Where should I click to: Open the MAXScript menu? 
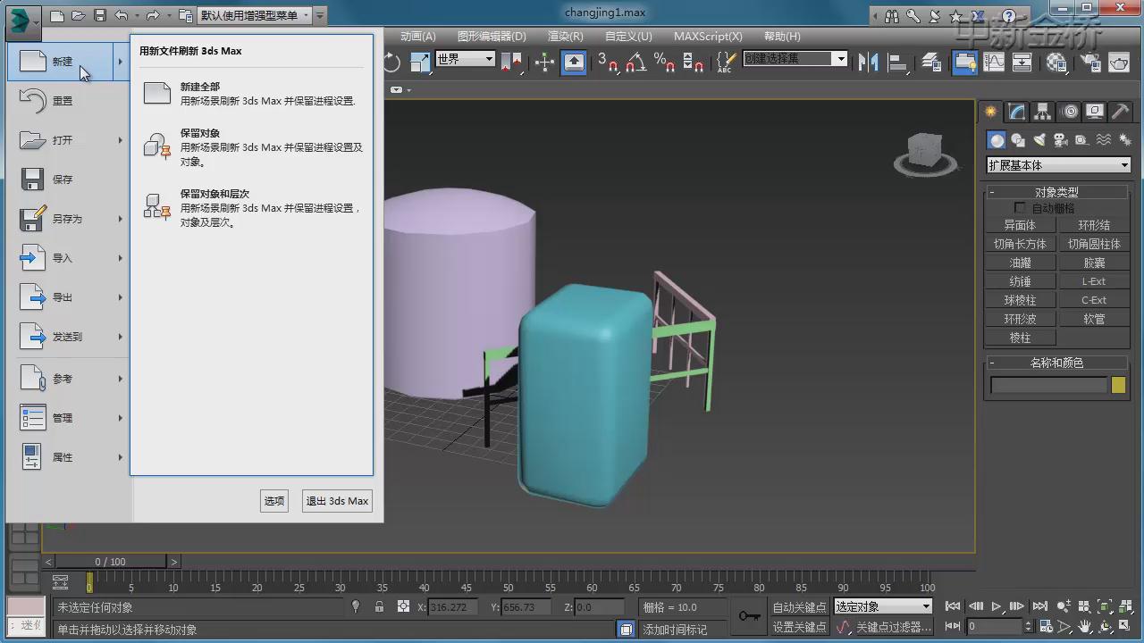tap(708, 37)
